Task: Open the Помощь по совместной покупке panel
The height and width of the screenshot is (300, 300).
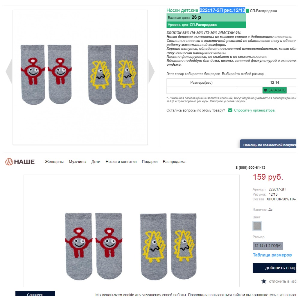Action: click(269, 145)
